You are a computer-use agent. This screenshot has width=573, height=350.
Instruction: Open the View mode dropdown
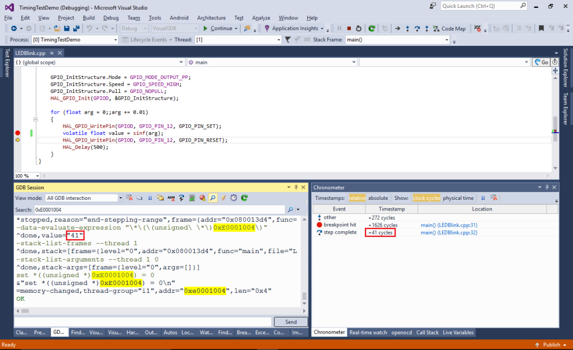pos(120,198)
